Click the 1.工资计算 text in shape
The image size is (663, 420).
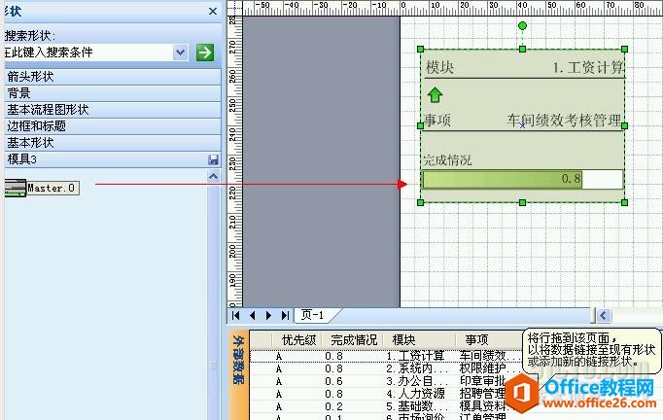(588, 67)
